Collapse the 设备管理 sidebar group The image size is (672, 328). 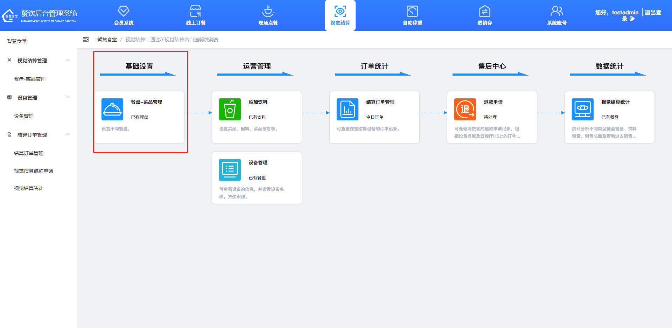click(68, 98)
